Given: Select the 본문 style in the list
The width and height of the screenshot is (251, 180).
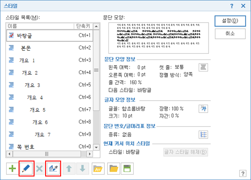Looking at the screenshot, I should pos(50,48).
